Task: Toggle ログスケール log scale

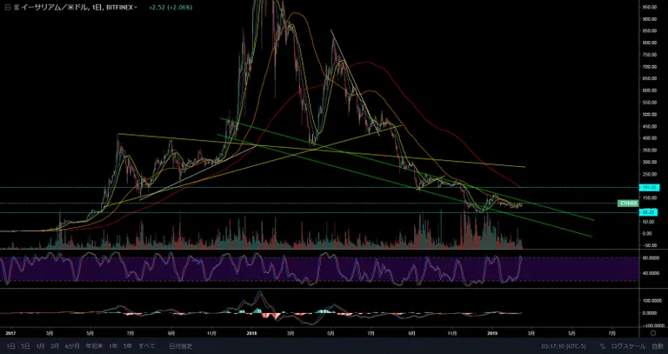Action: pos(626,346)
